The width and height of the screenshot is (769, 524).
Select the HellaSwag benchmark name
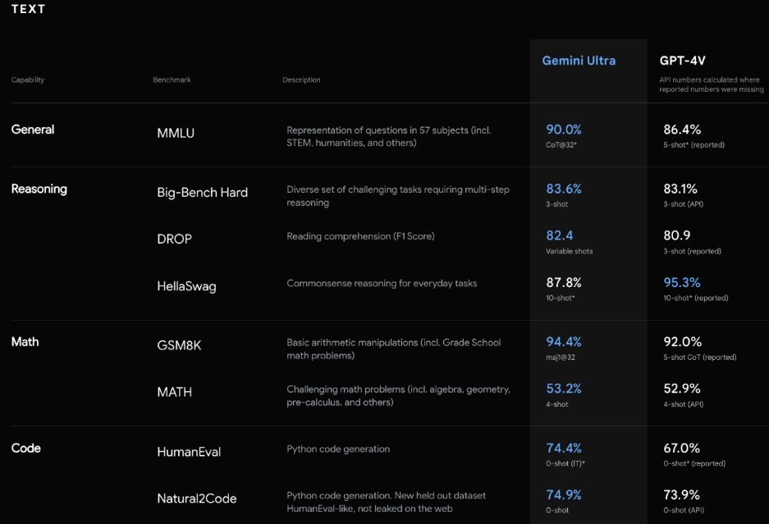click(x=186, y=286)
